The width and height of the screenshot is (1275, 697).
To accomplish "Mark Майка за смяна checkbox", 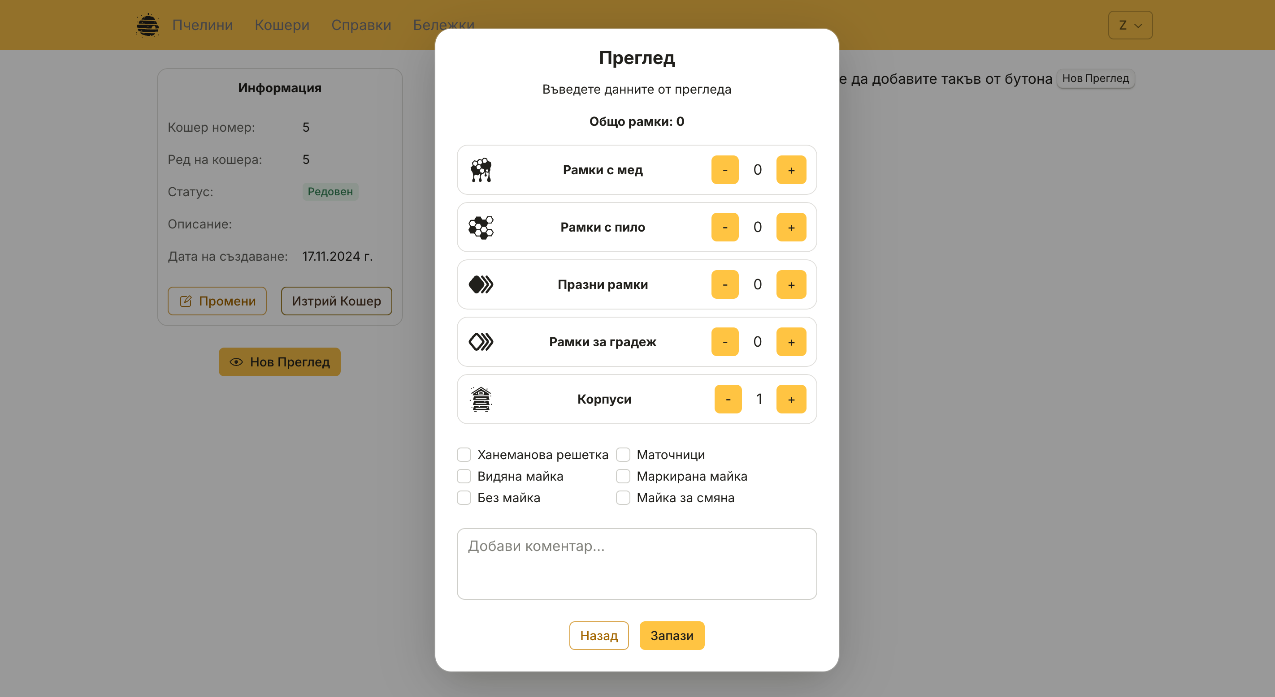I will point(623,498).
